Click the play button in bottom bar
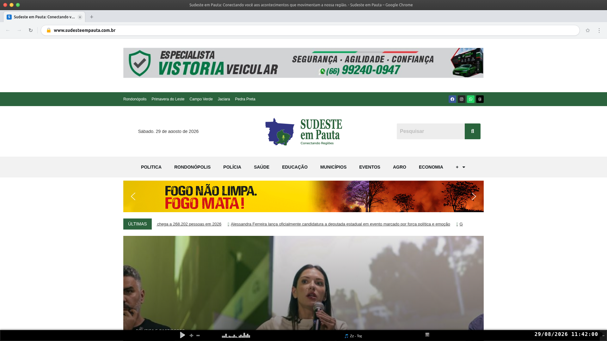607x341 pixels. point(182,335)
